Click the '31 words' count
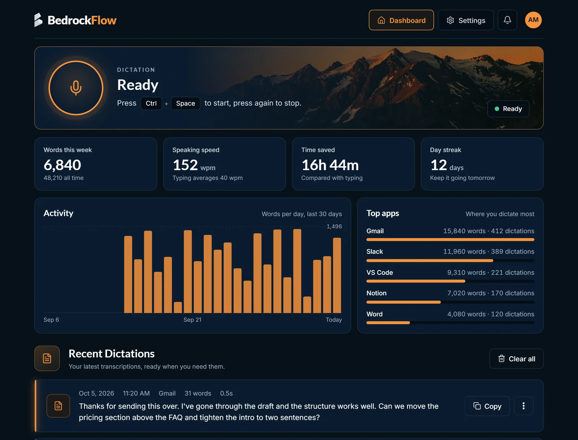The width and height of the screenshot is (578, 440). (x=198, y=393)
